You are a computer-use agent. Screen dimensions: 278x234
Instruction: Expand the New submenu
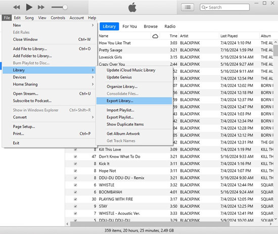(x=50, y=25)
